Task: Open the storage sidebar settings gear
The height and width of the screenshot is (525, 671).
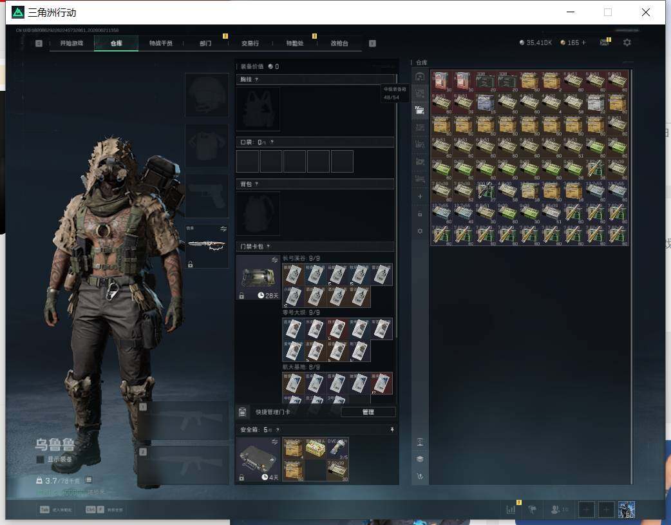Action: coord(420,231)
